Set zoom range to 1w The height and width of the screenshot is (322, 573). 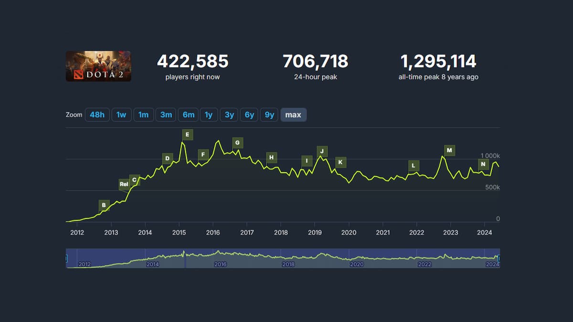point(121,115)
